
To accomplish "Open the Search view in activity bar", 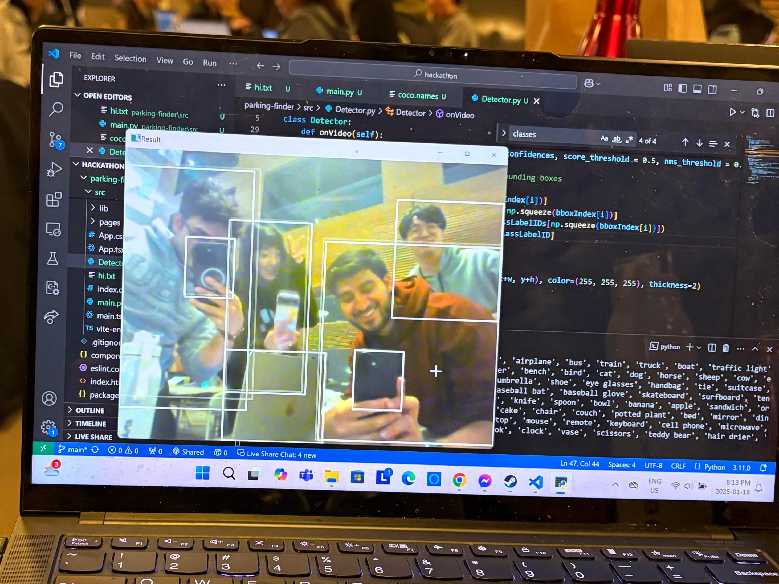I will tap(56, 109).
